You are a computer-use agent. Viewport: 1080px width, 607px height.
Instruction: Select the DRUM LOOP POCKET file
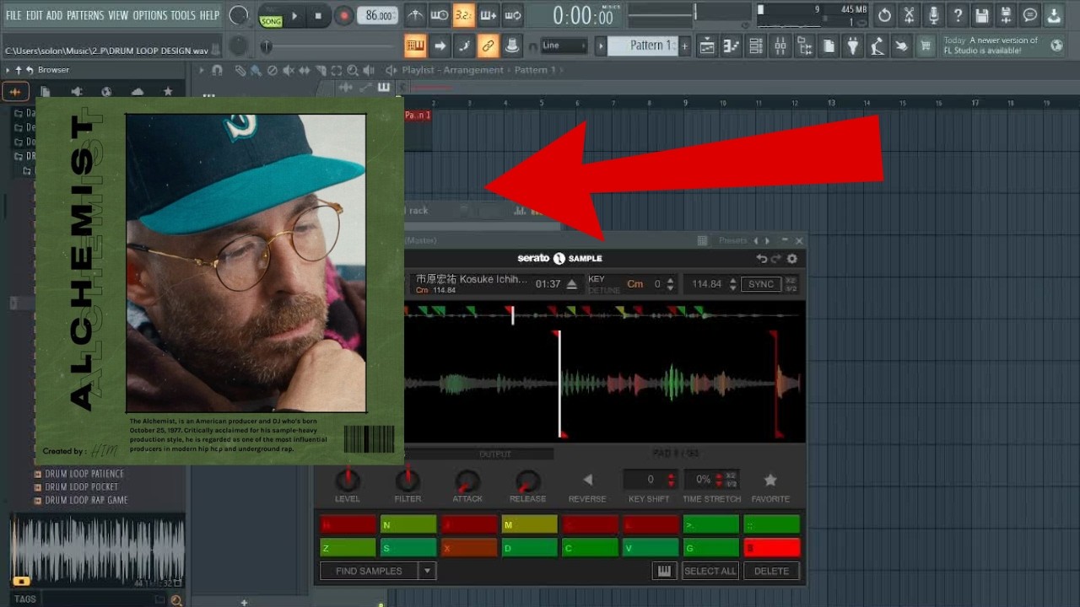[x=82, y=487]
